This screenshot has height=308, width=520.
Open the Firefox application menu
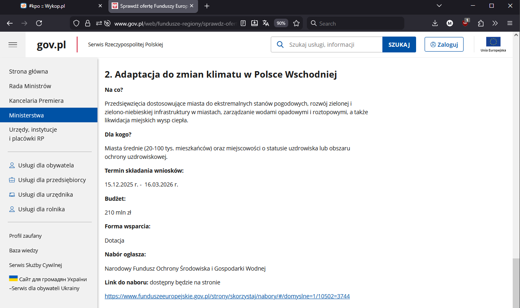click(x=510, y=23)
